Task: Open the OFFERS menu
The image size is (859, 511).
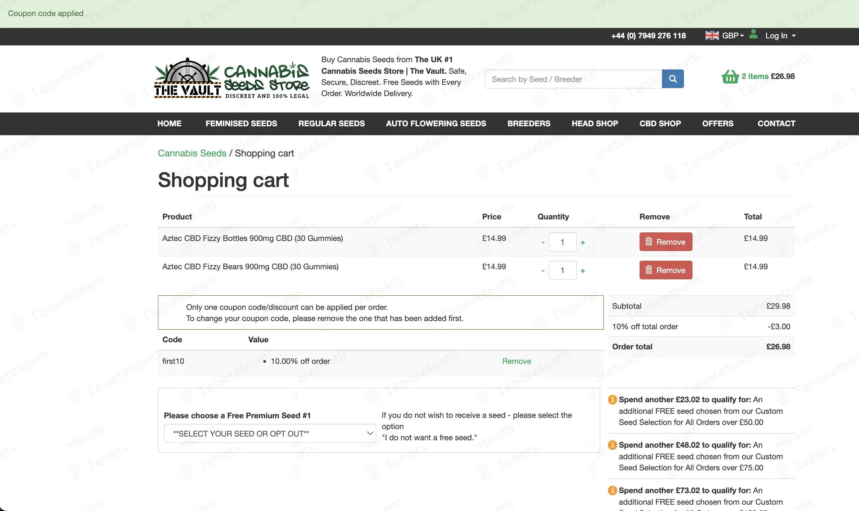Action: (717, 124)
